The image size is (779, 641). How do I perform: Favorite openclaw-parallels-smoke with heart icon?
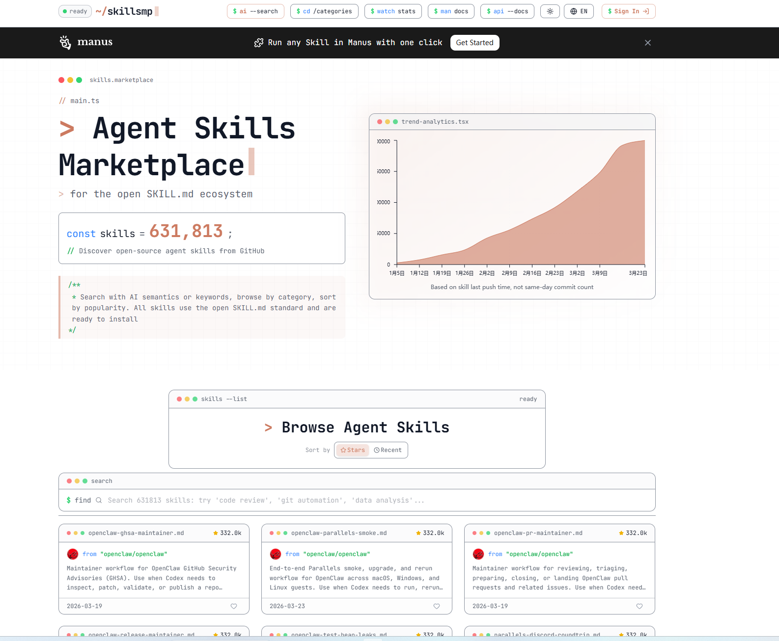[437, 606]
